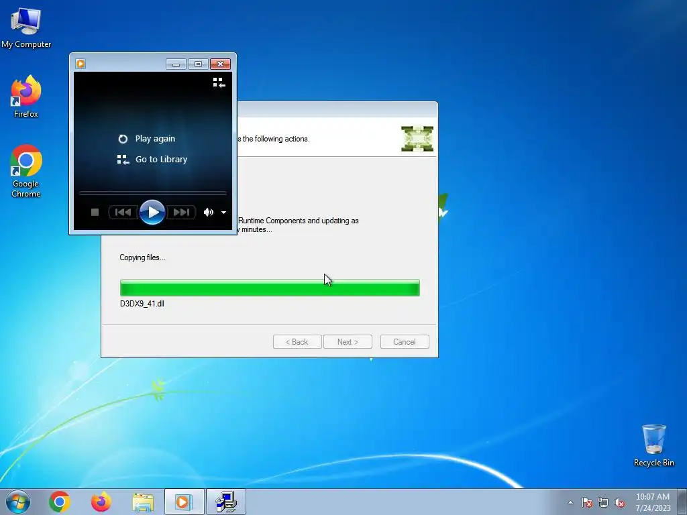Select the Firefox desktop shortcut
This screenshot has width=687, height=515.
point(26,97)
